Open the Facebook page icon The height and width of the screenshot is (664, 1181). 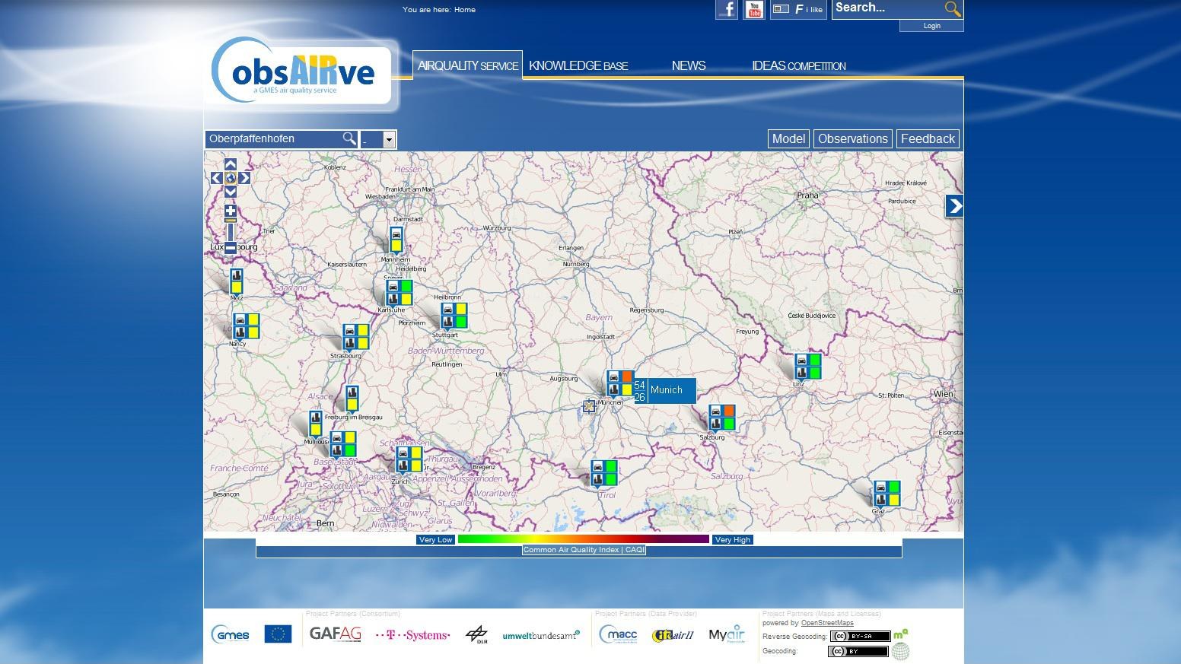click(727, 10)
